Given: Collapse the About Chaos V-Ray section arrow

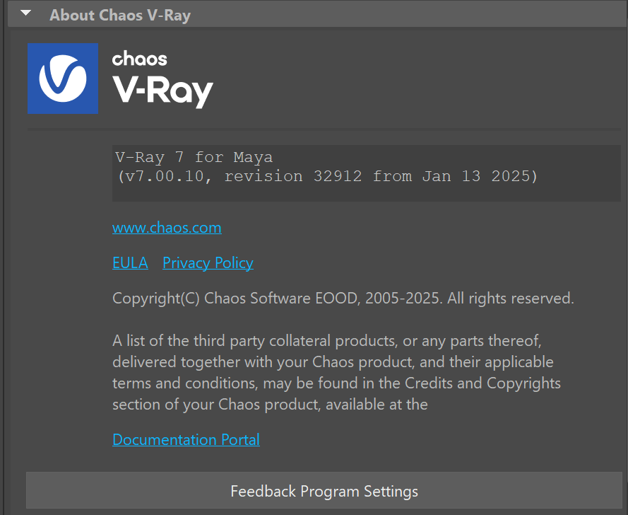Looking at the screenshot, I should (x=25, y=13).
